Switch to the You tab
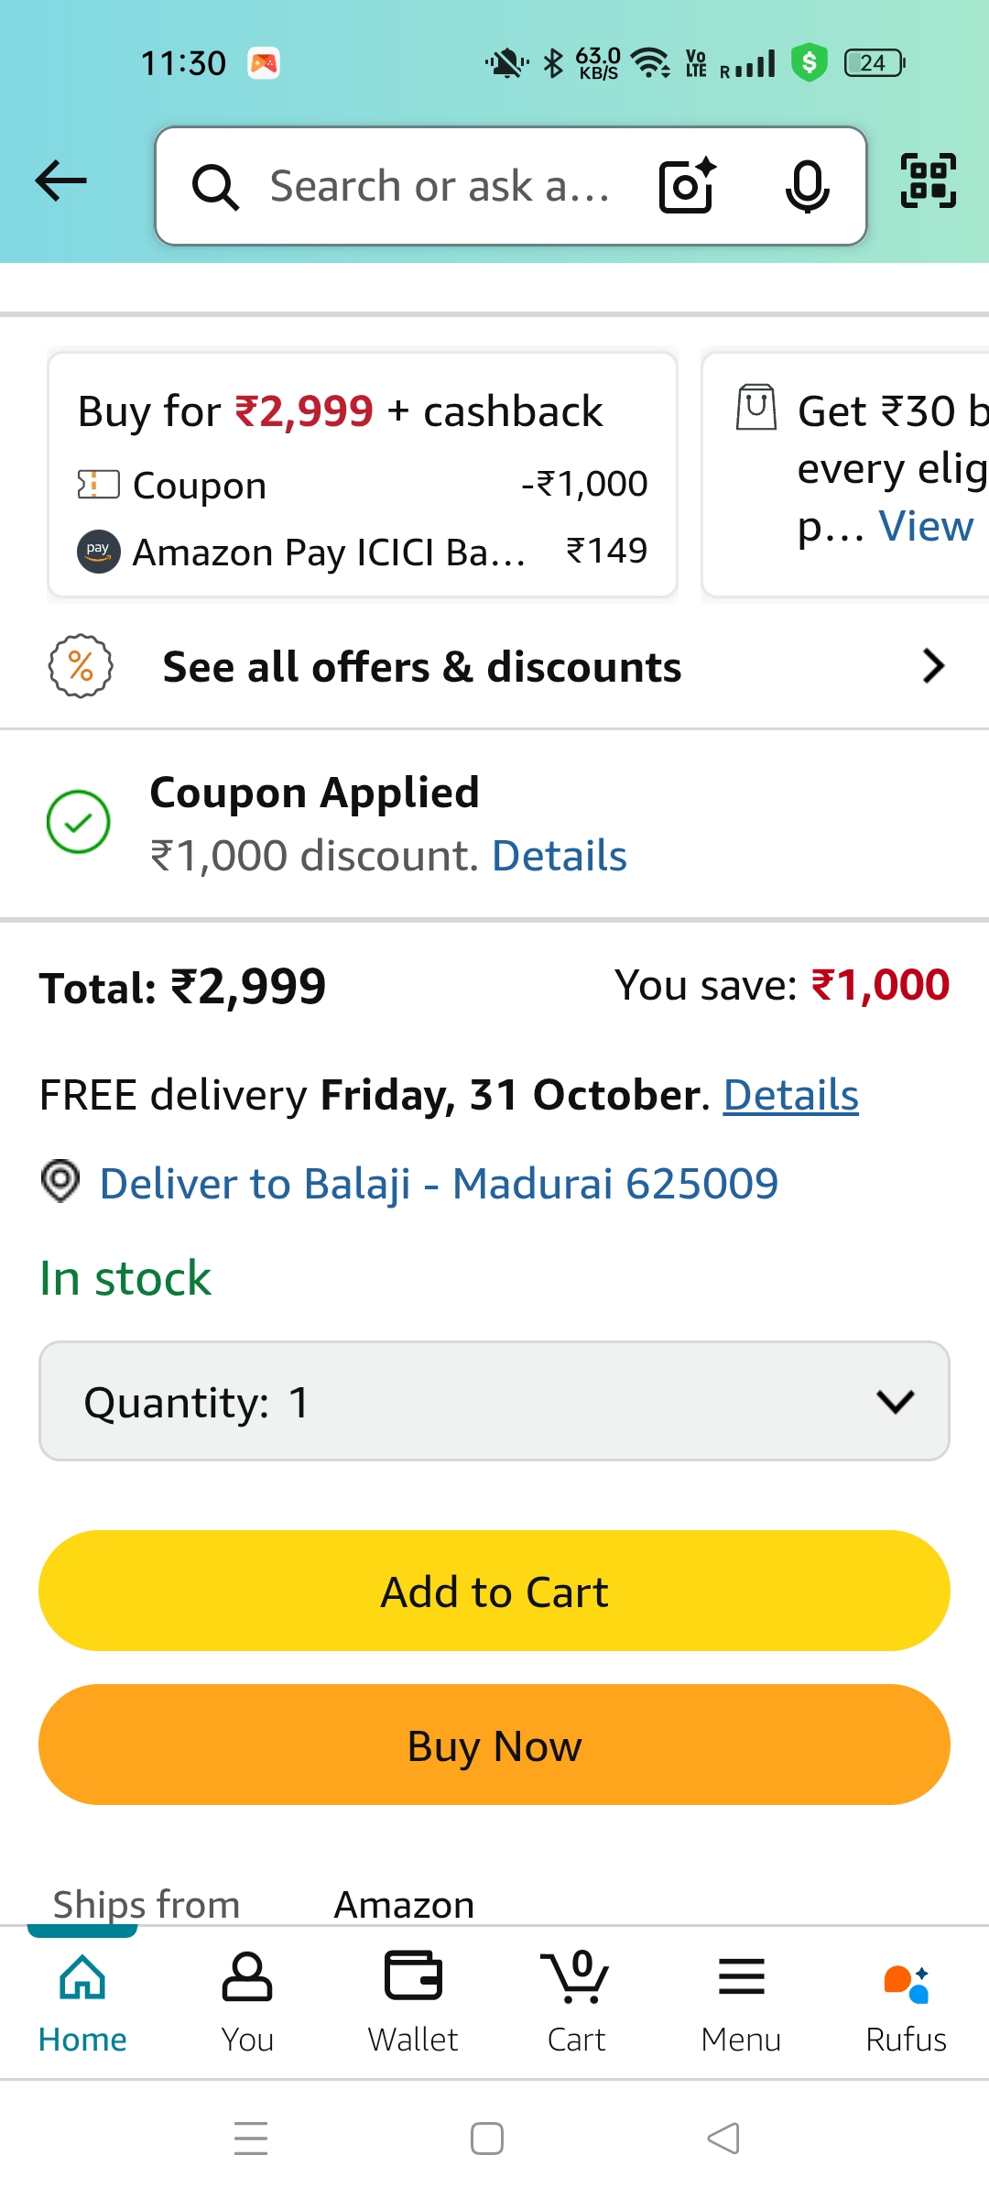989x2199 pixels. tap(247, 2000)
